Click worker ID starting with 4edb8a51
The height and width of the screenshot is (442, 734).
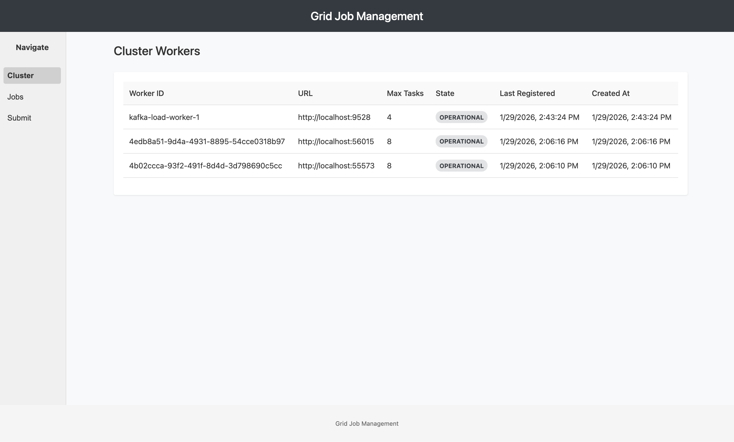click(x=207, y=142)
